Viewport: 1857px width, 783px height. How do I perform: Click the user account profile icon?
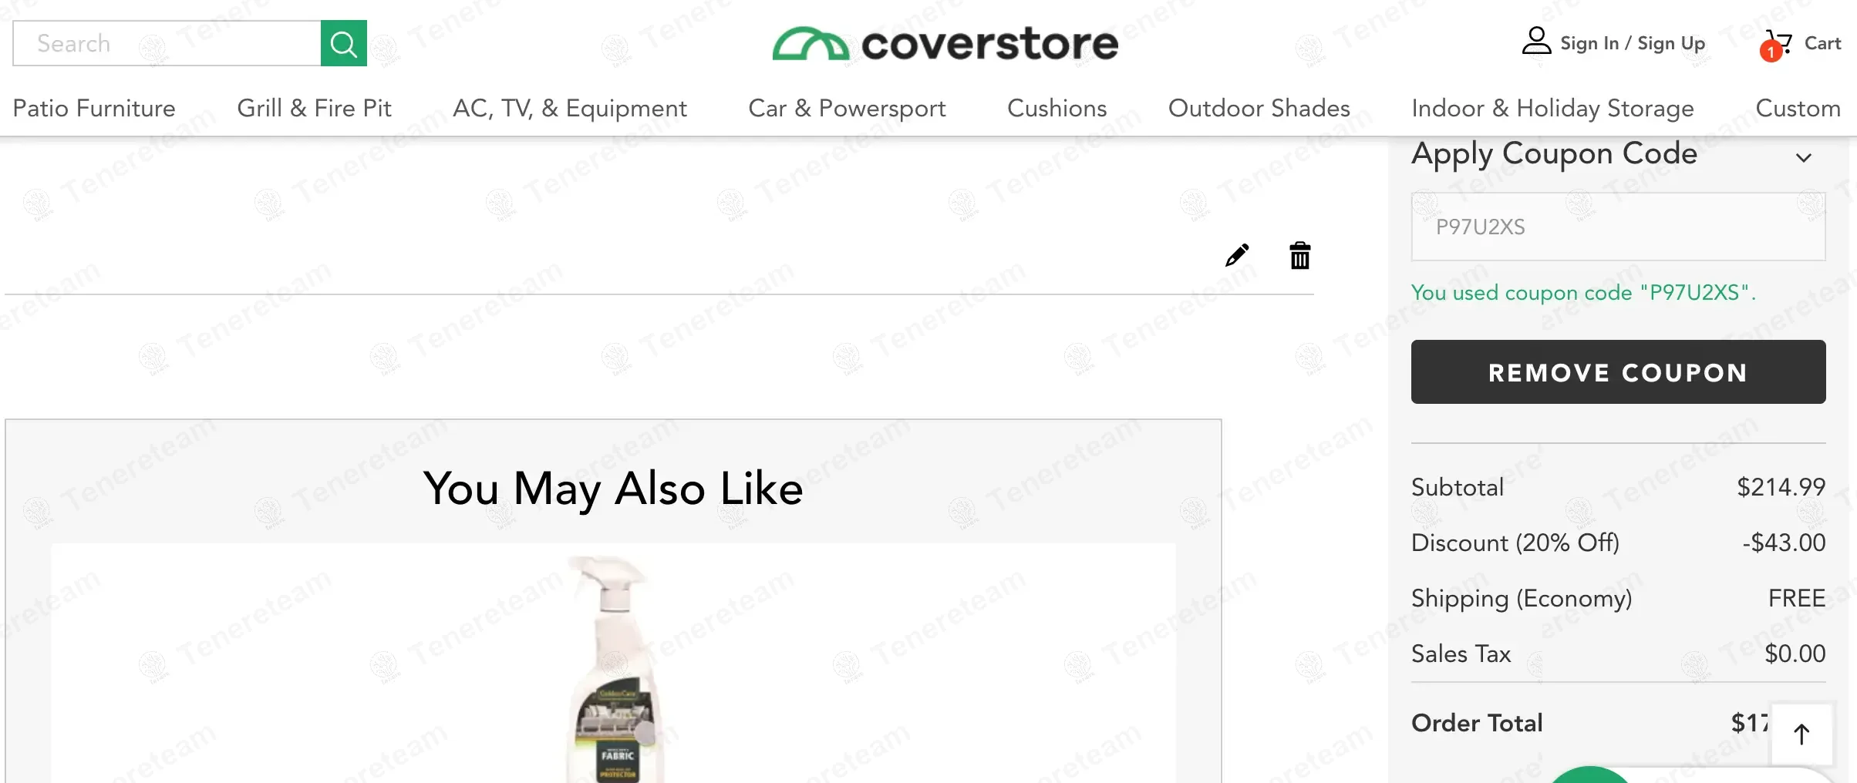click(1536, 41)
